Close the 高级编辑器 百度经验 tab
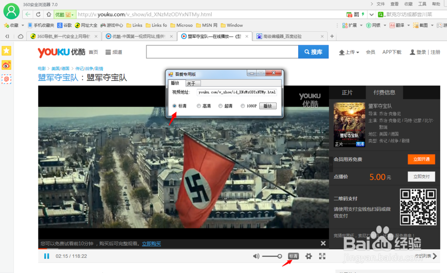 pos(322,36)
